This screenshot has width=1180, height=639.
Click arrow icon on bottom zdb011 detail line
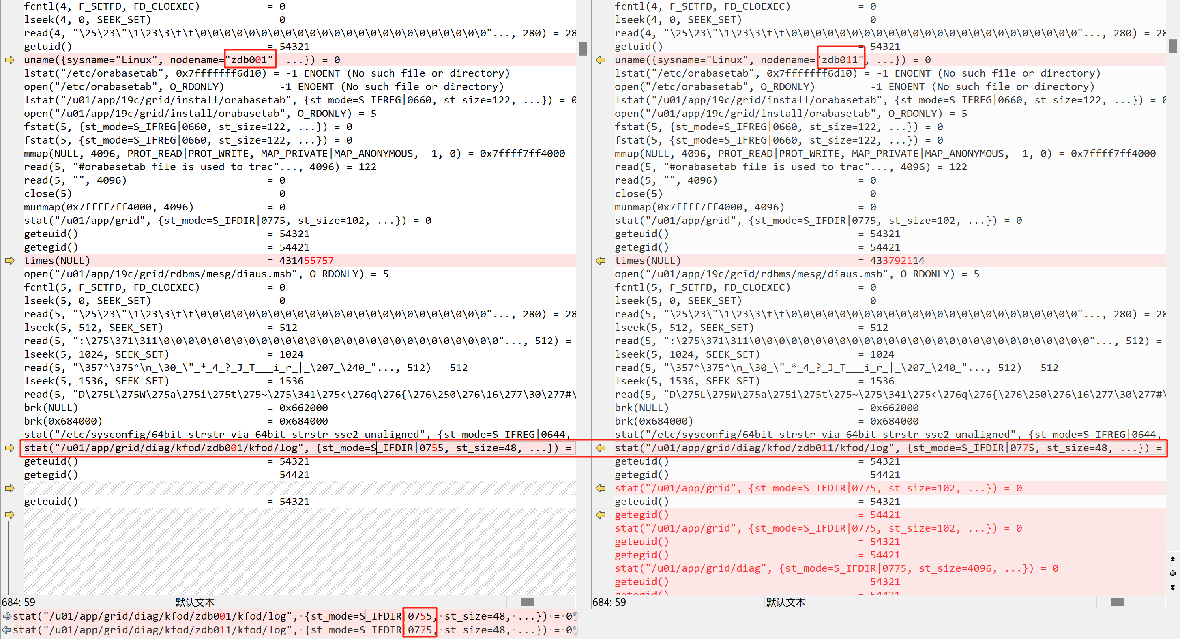(x=6, y=630)
